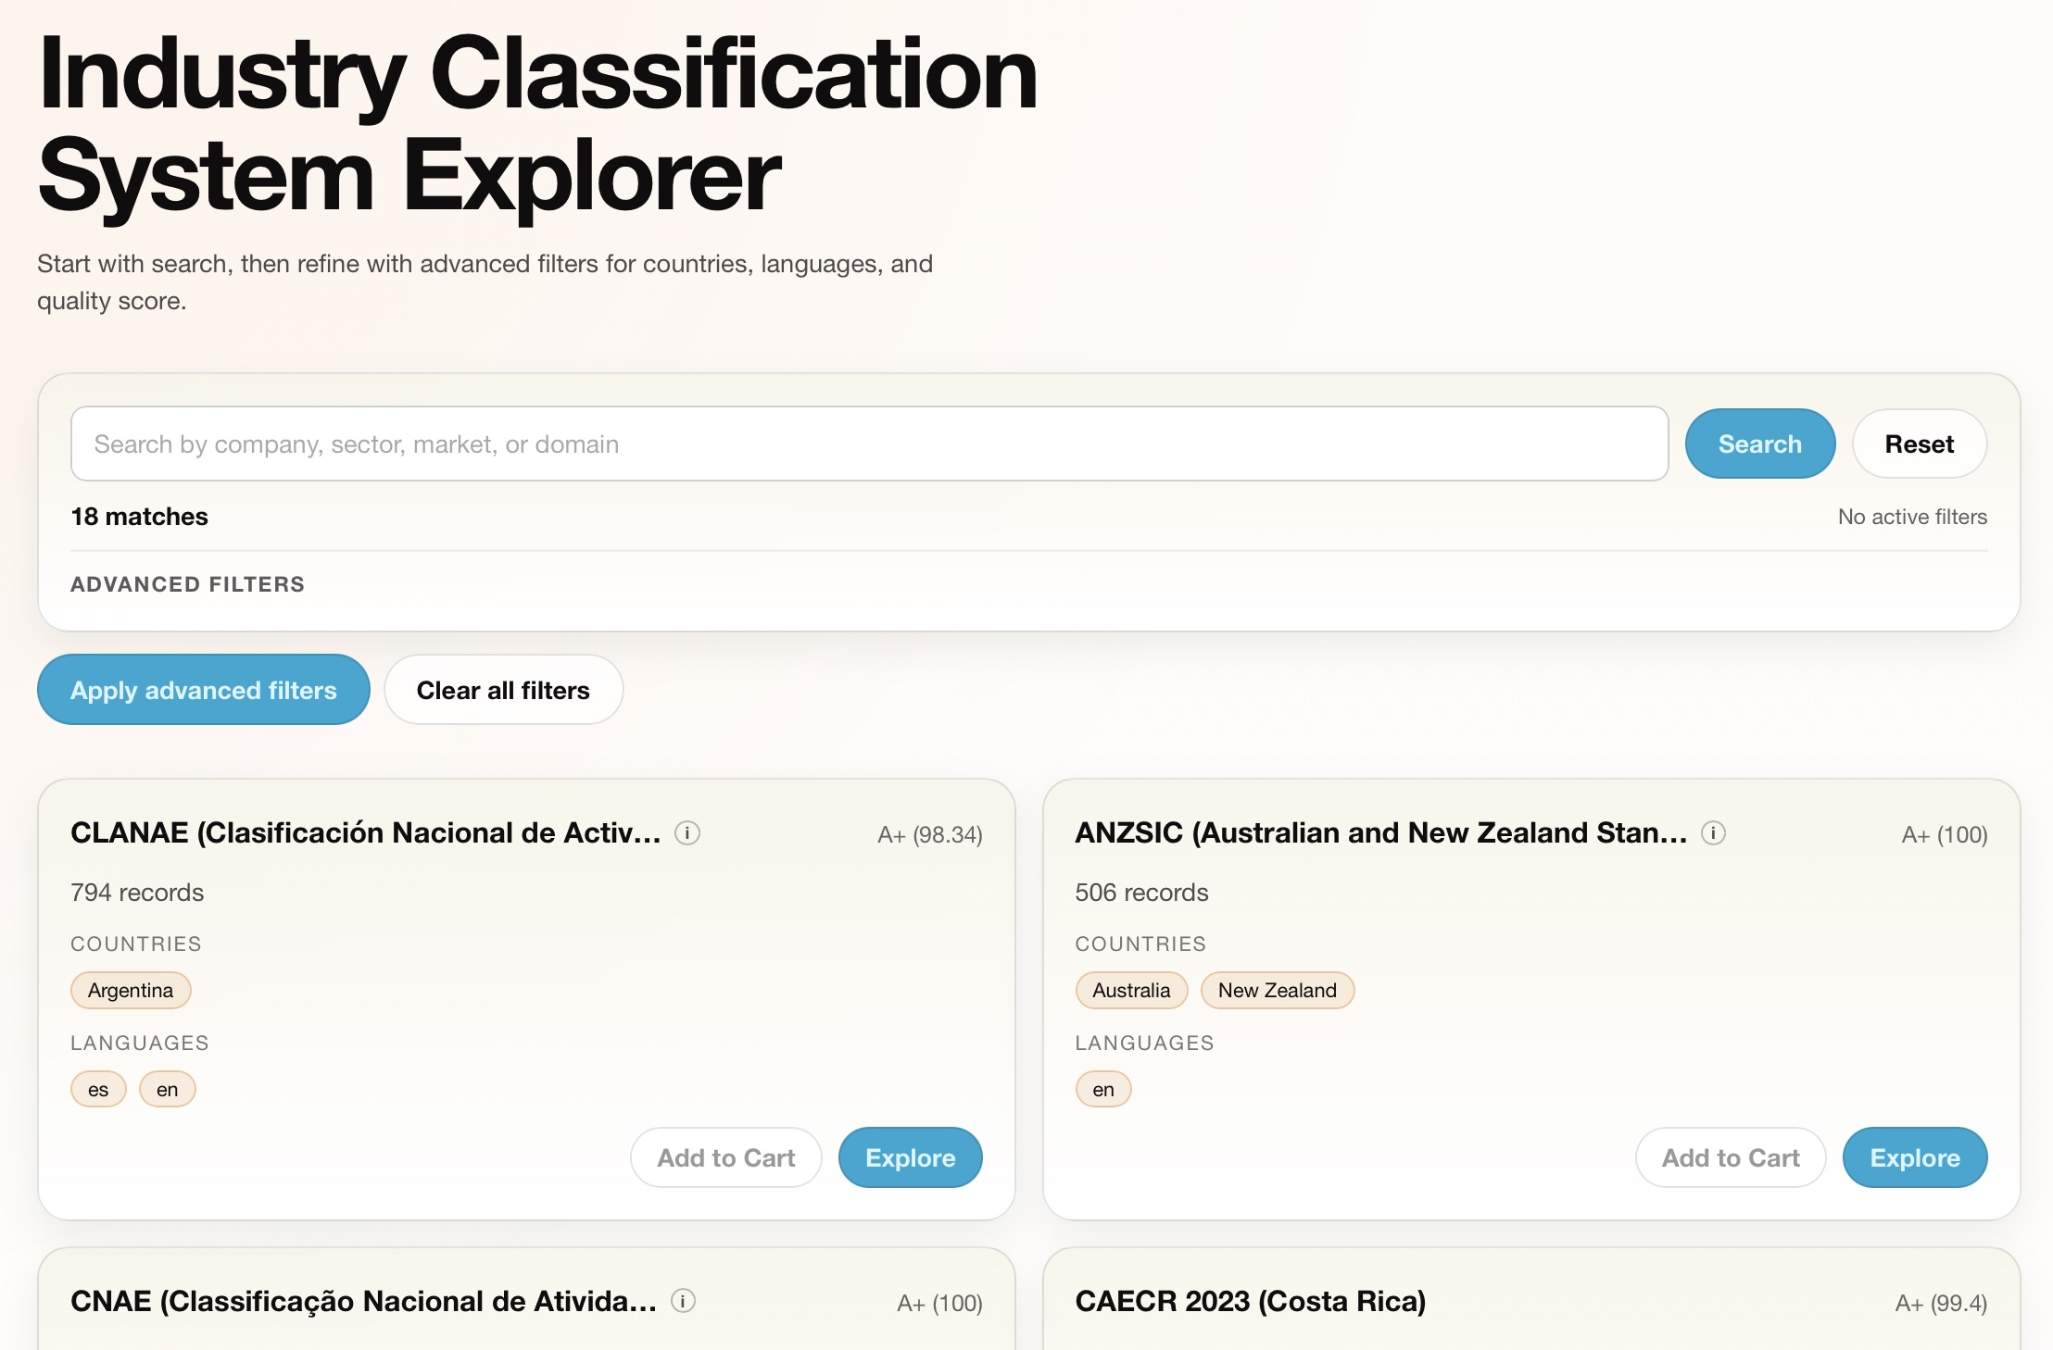Select the Australia country tag

coord(1131,990)
